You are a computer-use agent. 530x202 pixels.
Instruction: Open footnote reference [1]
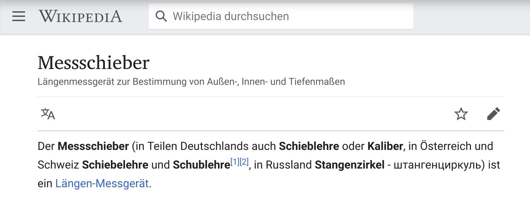235,162
